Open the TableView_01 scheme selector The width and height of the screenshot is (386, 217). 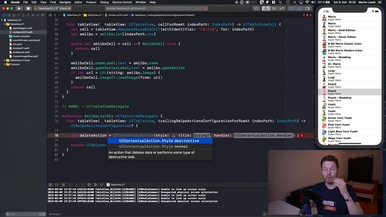44,8
